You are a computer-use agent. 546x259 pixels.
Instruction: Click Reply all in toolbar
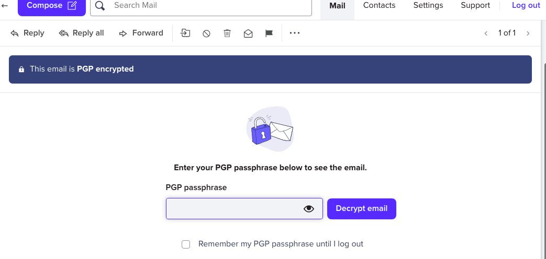pyautogui.click(x=81, y=33)
